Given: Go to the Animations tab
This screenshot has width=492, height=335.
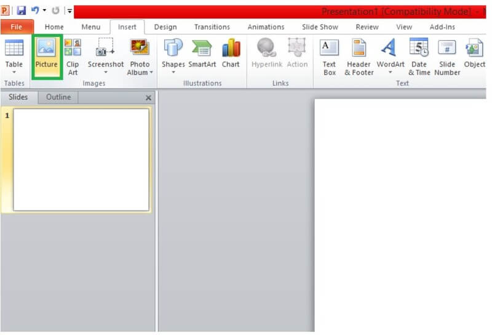Looking at the screenshot, I should pyautogui.click(x=266, y=27).
